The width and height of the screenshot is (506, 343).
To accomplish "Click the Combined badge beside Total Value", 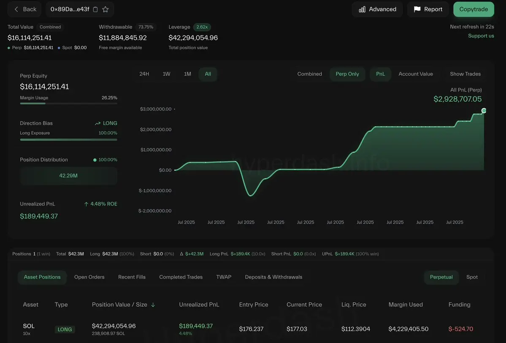I will [50, 27].
